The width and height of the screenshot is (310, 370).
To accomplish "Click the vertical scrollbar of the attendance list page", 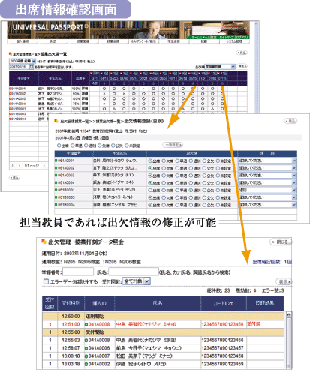I will point(256,68).
